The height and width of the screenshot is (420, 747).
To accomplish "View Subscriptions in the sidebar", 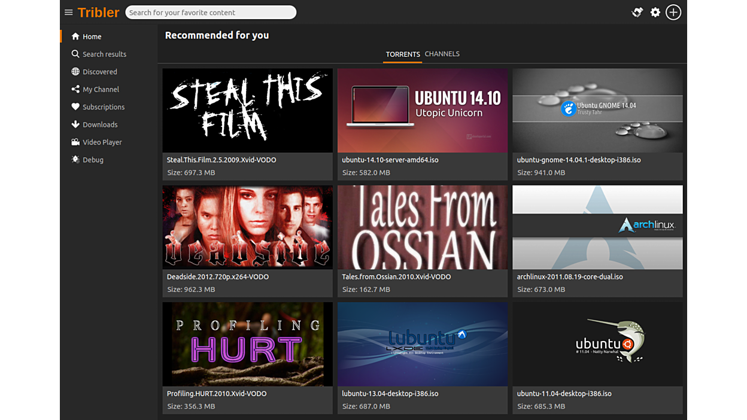I will pyautogui.click(x=104, y=107).
